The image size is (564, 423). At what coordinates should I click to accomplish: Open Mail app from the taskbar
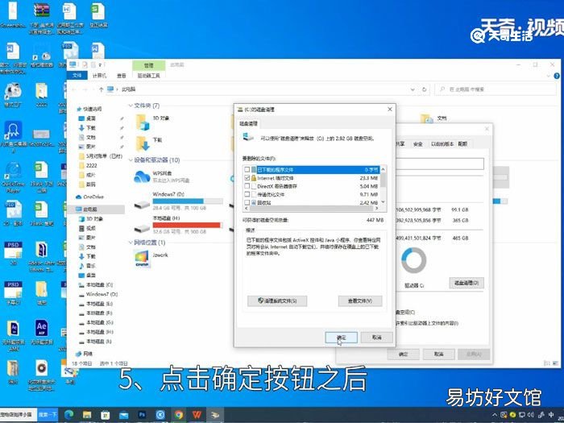point(123,415)
